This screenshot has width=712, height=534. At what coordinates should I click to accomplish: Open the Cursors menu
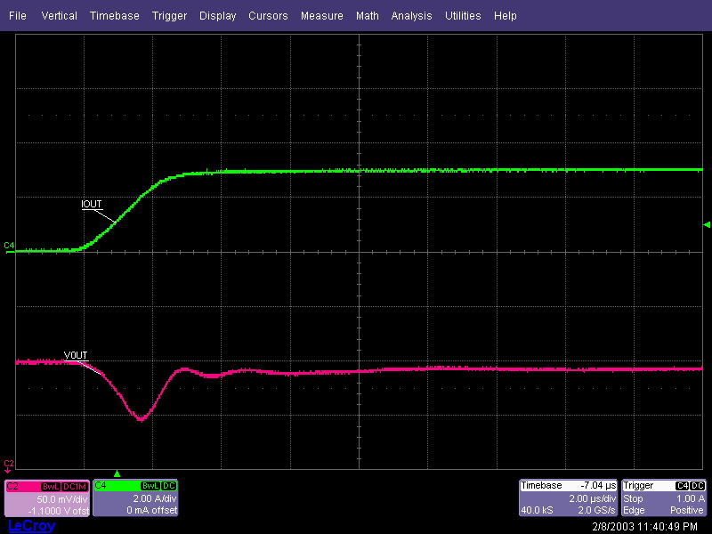pos(268,16)
